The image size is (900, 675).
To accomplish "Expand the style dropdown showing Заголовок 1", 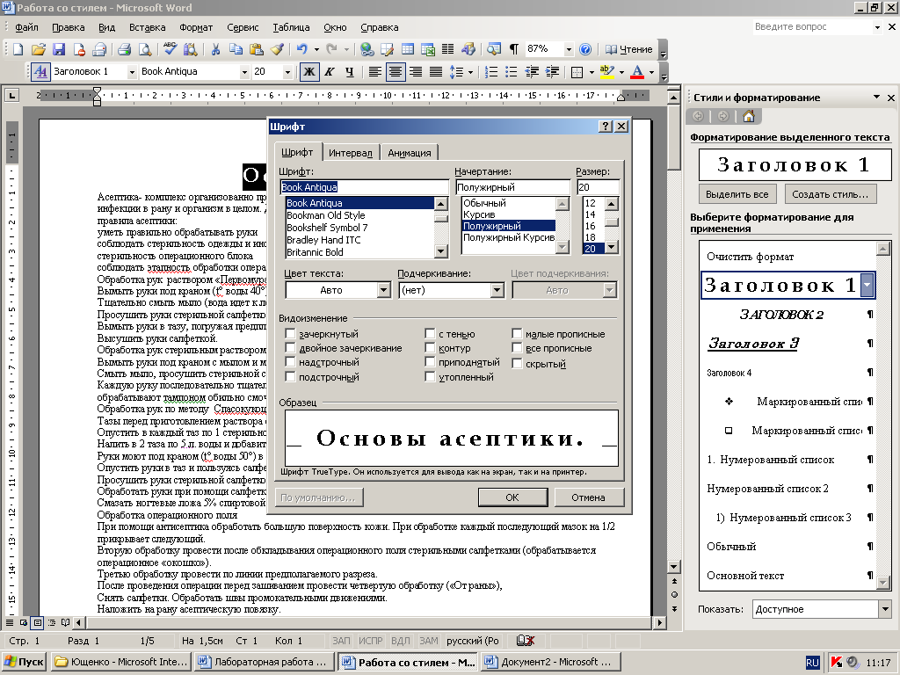I will [x=132, y=72].
